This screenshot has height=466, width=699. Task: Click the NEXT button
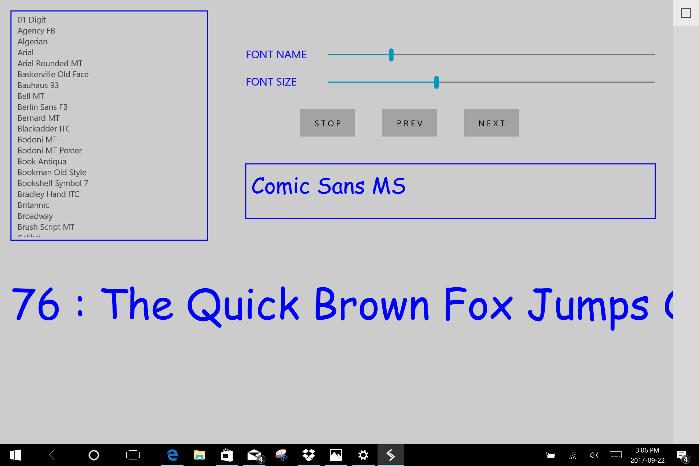(491, 123)
